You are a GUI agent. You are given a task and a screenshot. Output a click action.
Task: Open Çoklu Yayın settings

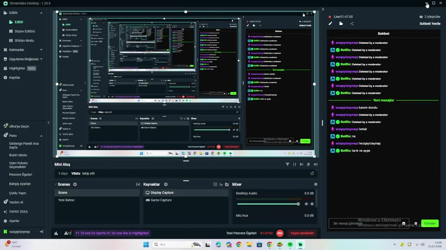point(17,193)
